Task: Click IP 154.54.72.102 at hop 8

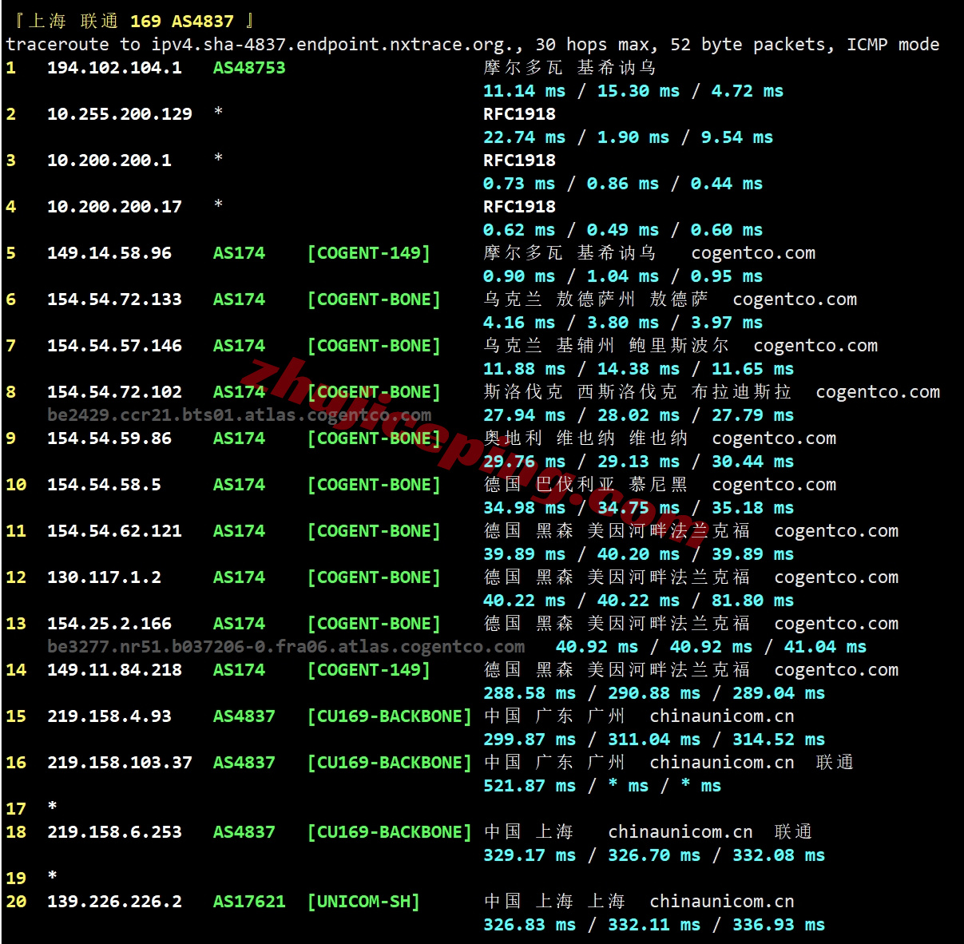Action: point(114,392)
